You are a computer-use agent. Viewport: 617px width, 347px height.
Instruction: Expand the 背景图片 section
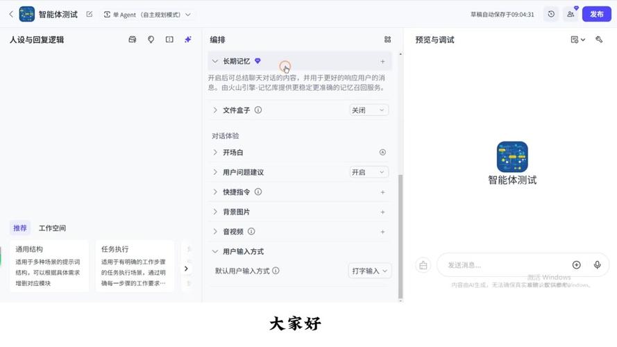click(215, 212)
